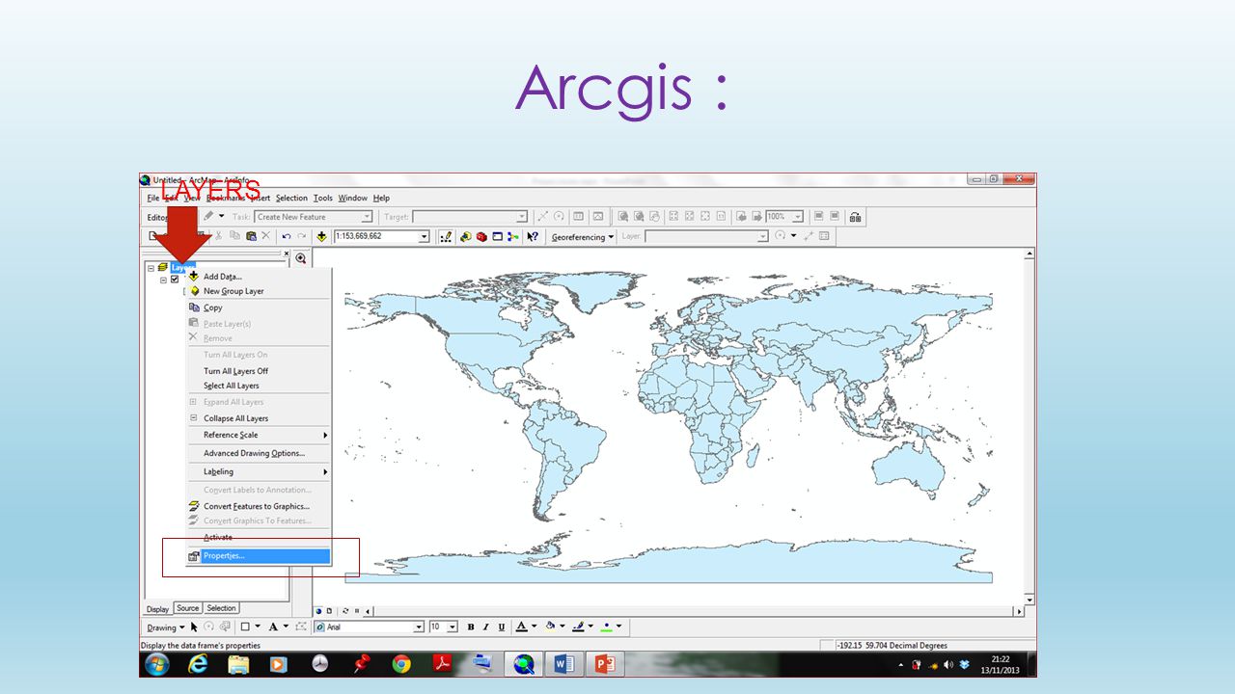Open the font size 10 dropdown
The height and width of the screenshot is (694, 1235).
453,627
